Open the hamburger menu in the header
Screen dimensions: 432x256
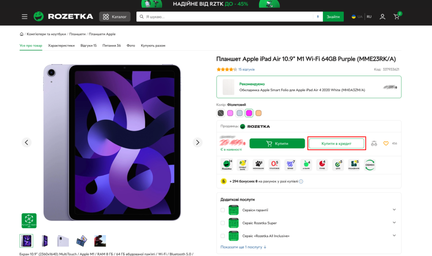tap(24, 17)
